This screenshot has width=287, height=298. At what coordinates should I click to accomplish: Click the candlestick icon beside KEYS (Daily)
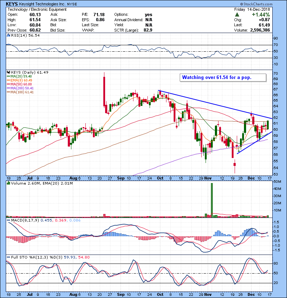point(8,72)
